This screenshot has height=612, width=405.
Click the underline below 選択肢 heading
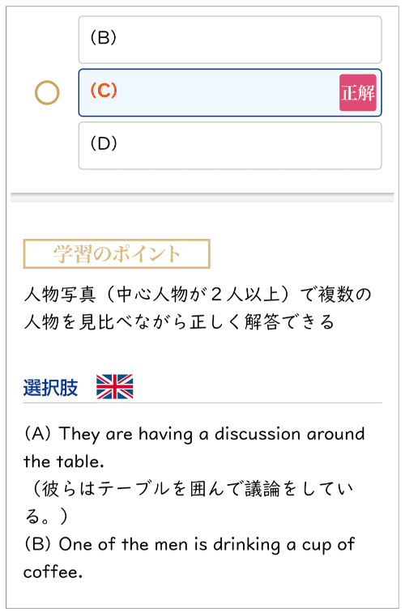[x=202, y=402]
